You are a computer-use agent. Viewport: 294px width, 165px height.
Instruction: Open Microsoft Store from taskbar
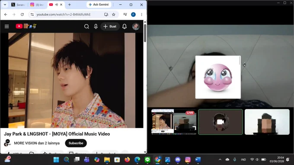coord(117,159)
